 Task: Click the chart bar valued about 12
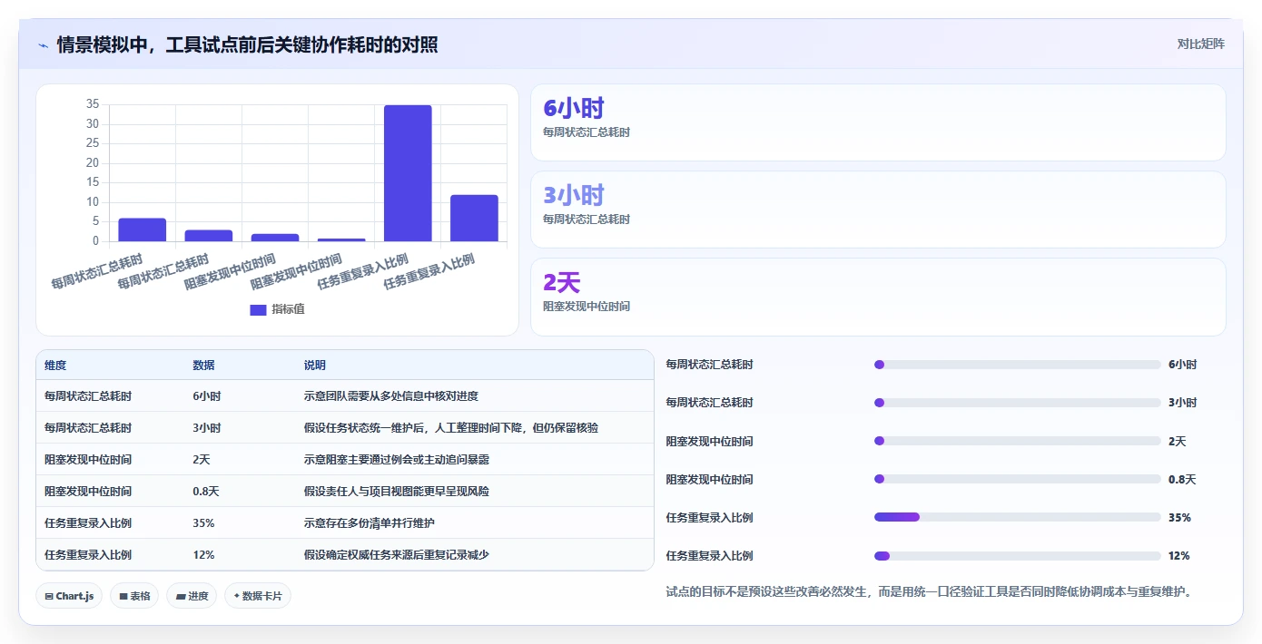coord(474,218)
